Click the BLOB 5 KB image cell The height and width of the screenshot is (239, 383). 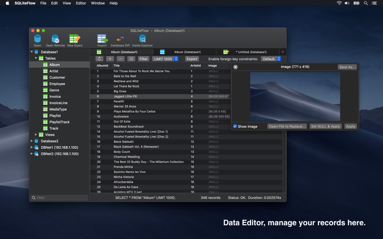(x=217, y=111)
